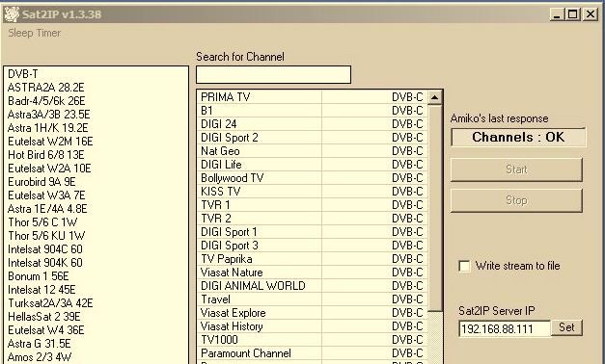The image size is (605, 364).
Task: Select Eutelsat W2M 16E satellite
Action: click(96, 141)
